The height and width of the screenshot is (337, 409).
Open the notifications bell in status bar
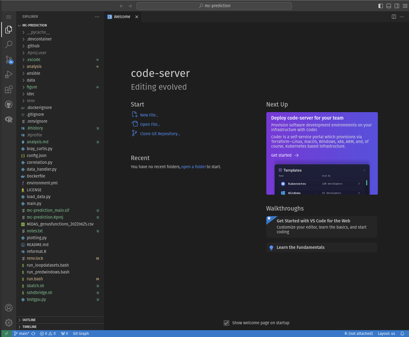click(x=402, y=334)
